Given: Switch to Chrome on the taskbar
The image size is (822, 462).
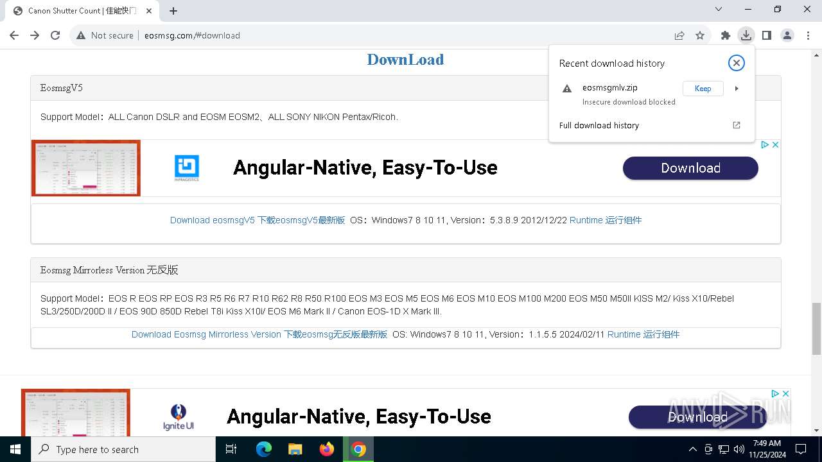Looking at the screenshot, I should pos(358,449).
